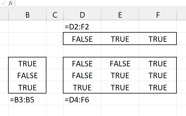Click the only FALSE cell in column E
186x116 pixels.
[x=120, y=63]
